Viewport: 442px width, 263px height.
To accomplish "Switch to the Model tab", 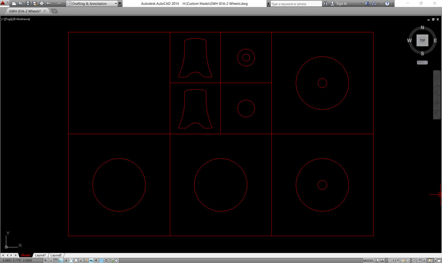I will 26,255.
